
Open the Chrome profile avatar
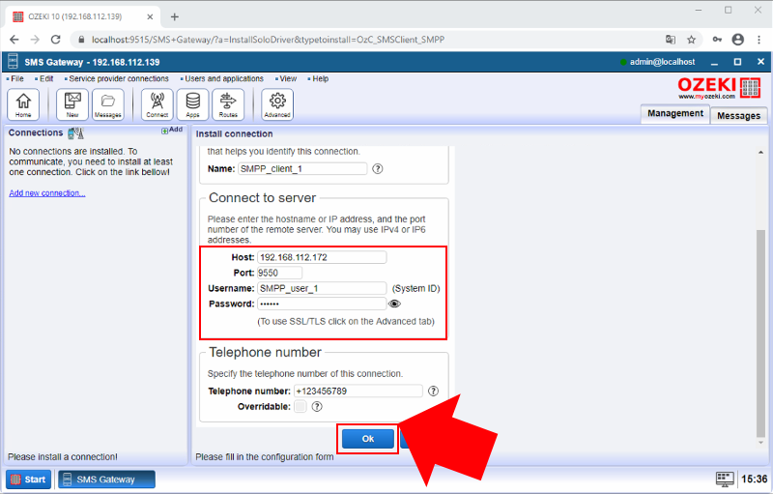point(738,40)
